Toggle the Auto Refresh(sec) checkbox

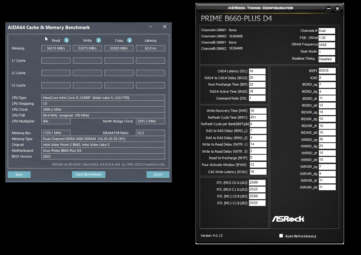coord(281,236)
